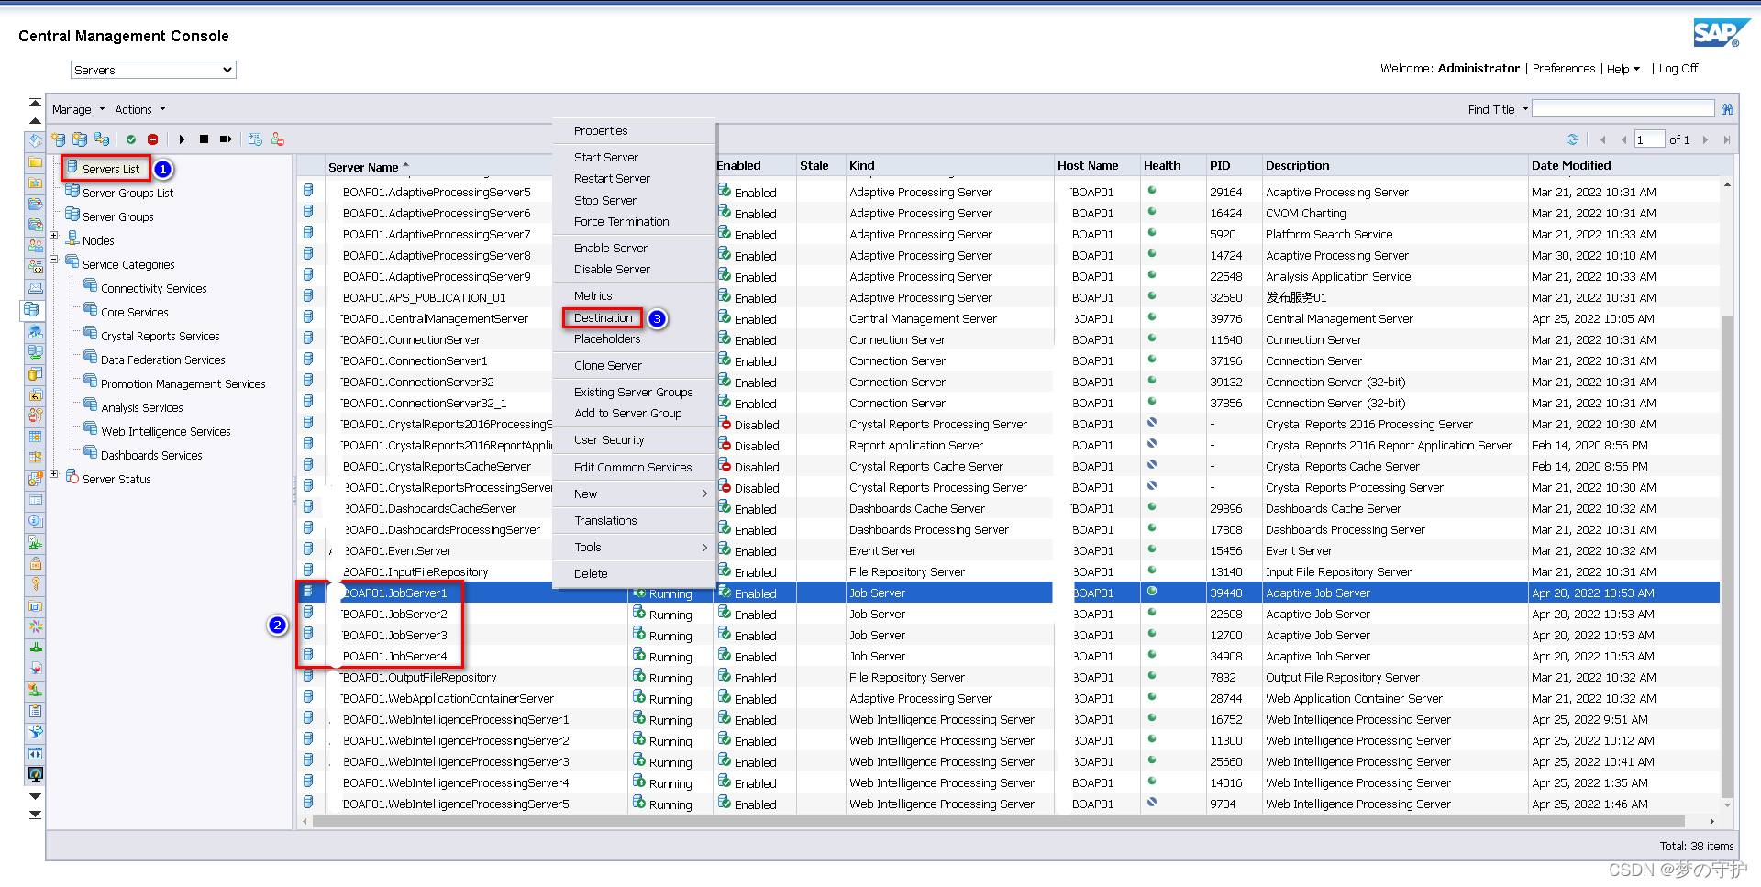Go to the first page arrow
This screenshot has height=887, width=1761.
1602,139
